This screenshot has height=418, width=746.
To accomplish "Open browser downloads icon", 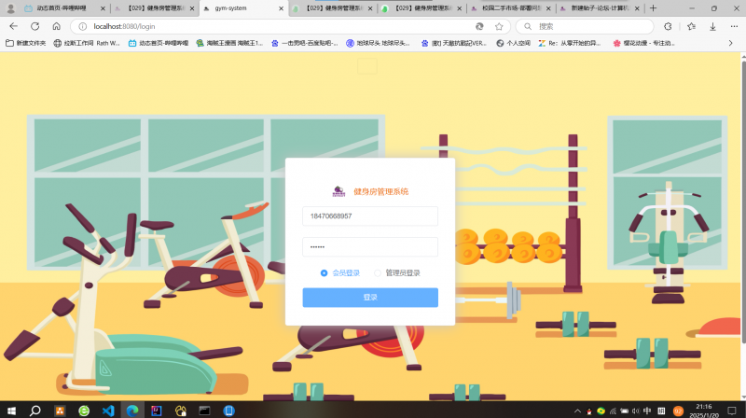I will tap(712, 27).
